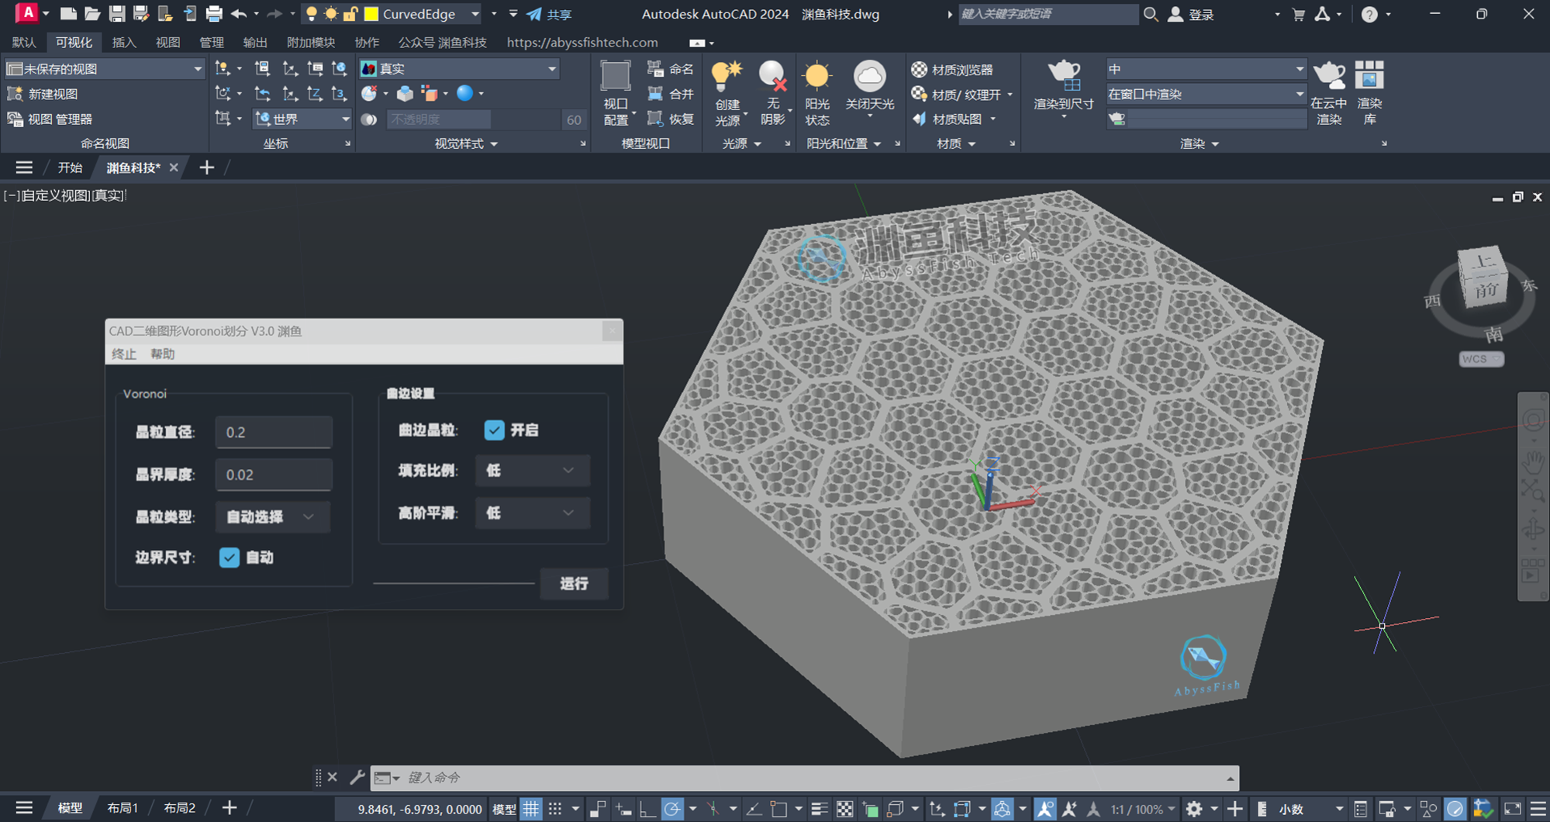Viewport: 1550px width, 822px height.
Task: Click 终止 in the Voronoi dialog
Action: click(x=124, y=354)
